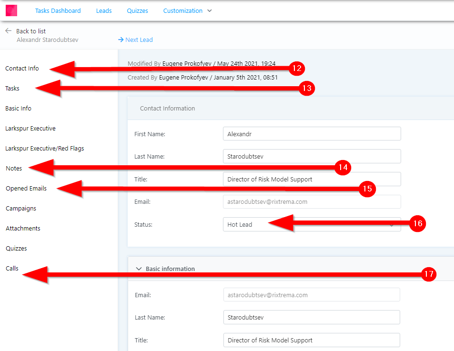Screen dimensions: 454x351
Task: Go to the Leads menu item
Action: [x=104, y=10]
